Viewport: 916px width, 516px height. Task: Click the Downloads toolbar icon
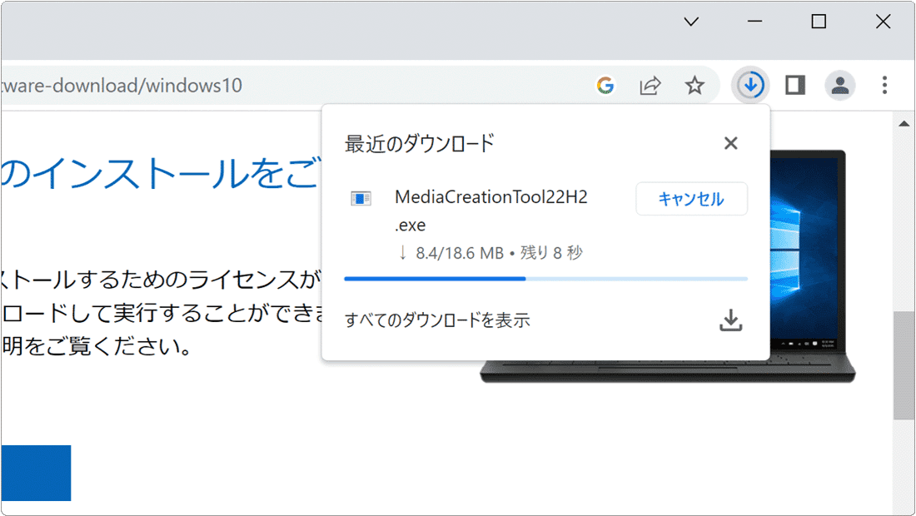pos(750,85)
